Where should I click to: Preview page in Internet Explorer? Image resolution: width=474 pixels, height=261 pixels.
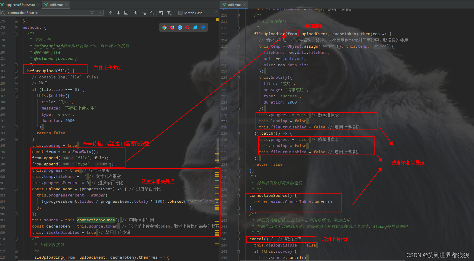tap(195, 28)
